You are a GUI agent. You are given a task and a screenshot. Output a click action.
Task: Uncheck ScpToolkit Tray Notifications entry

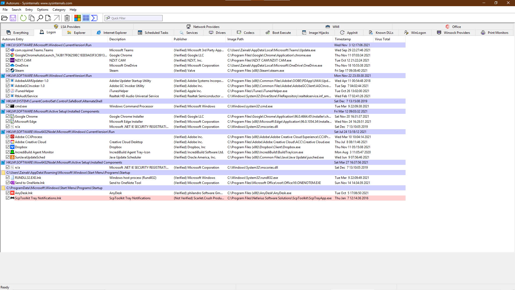pyautogui.click(x=8, y=198)
